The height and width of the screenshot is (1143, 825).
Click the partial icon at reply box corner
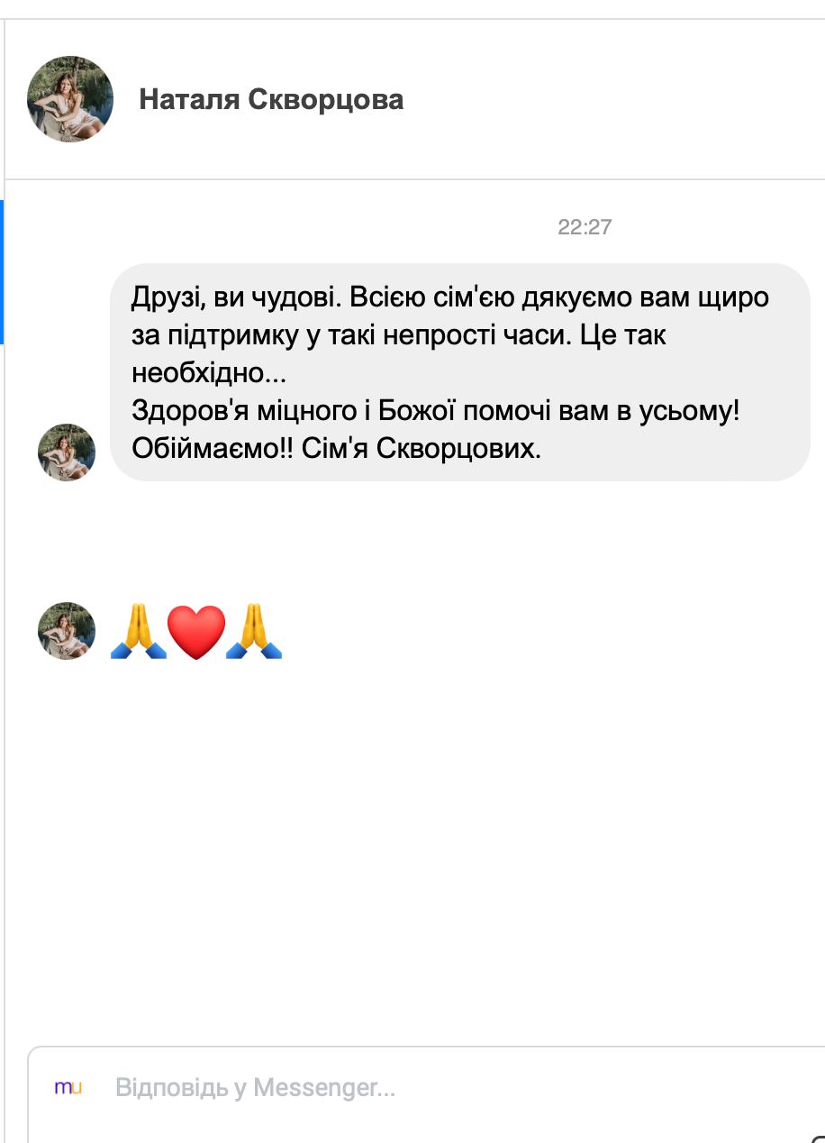(818, 1138)
